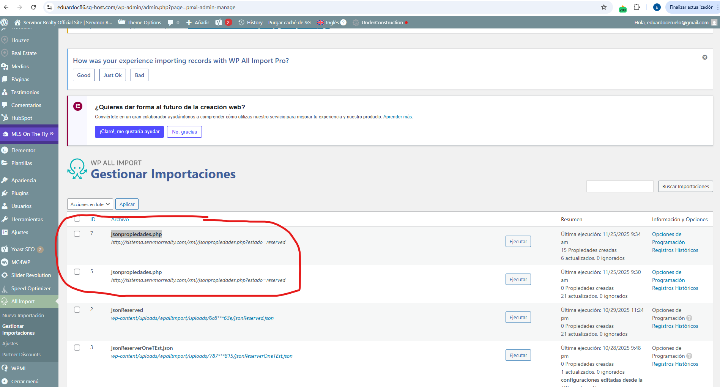Open Opciones de Programación for import ID 5
720x387 pixels.
(x=668, y=276)
